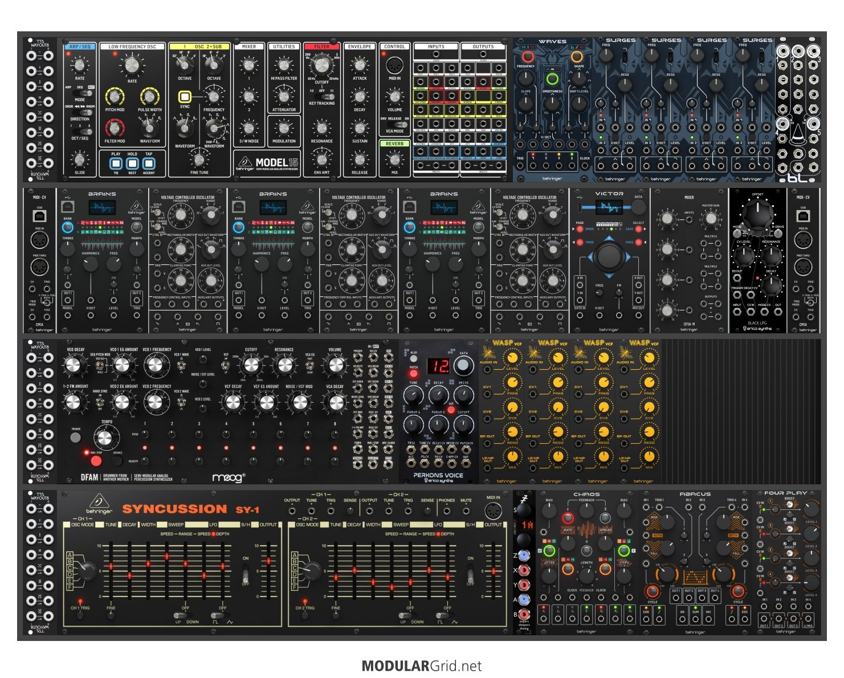Toggle the HARD SYNC switch on DFAM

pyautogui.click(x=100, y=402)
